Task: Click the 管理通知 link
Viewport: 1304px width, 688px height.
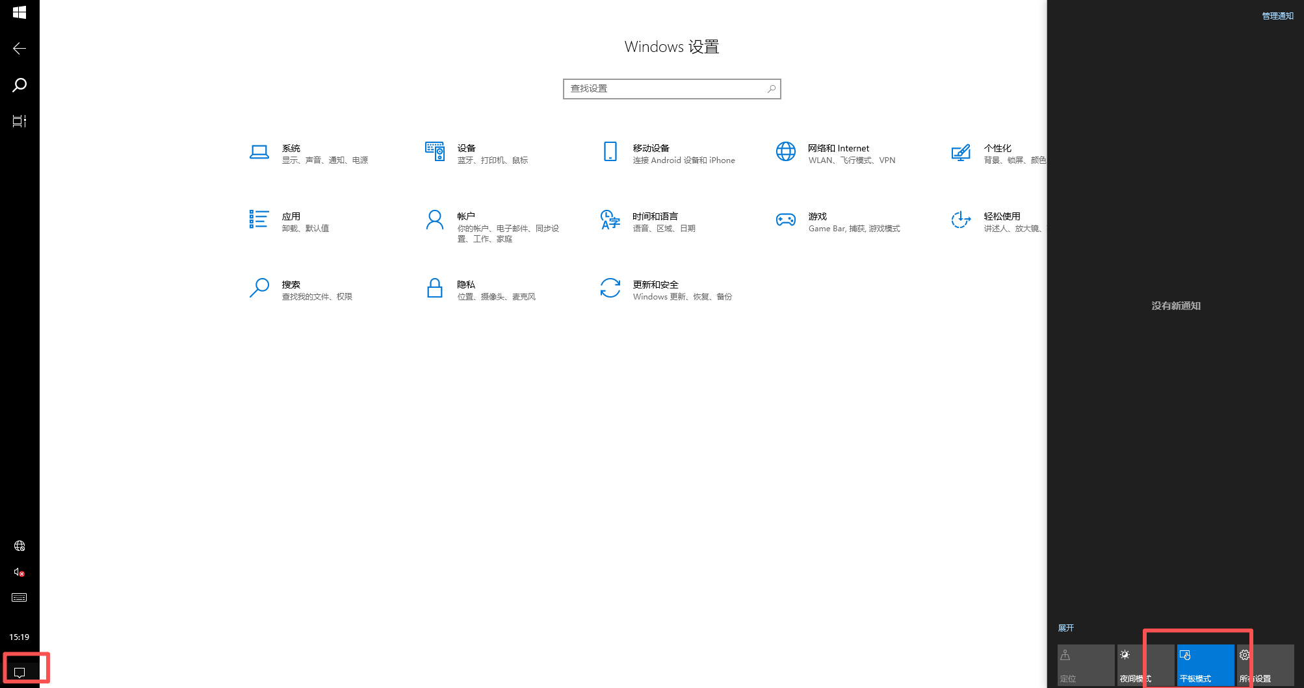Action: (x=1277, y=16)
